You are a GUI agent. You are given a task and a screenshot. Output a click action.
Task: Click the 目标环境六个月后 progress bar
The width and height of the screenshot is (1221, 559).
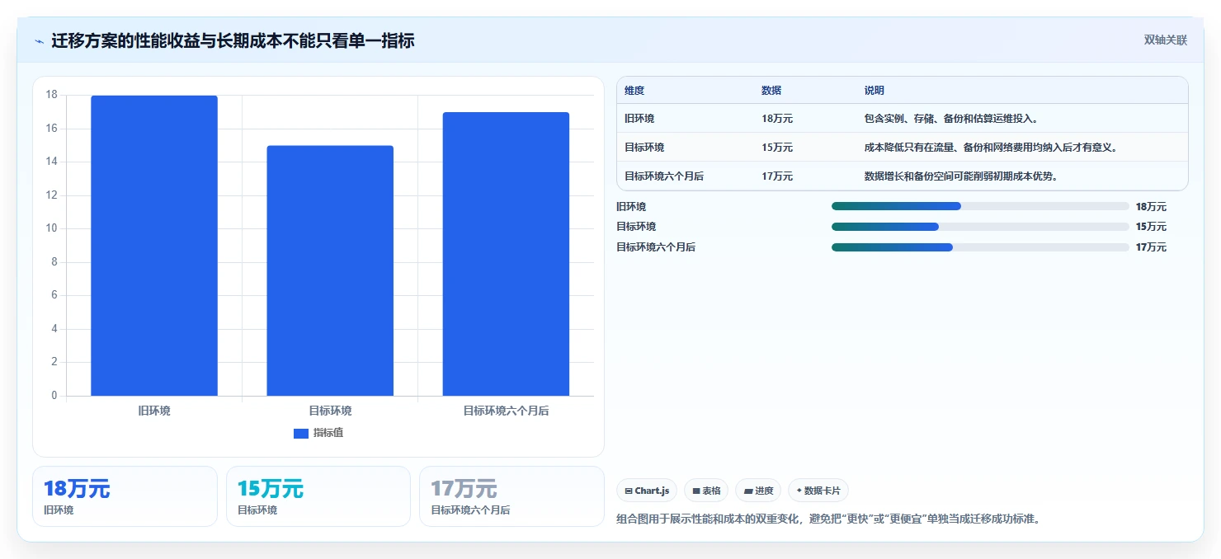click(x=980, y=247)
